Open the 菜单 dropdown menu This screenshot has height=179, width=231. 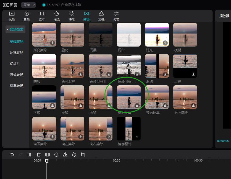point(28,5)
